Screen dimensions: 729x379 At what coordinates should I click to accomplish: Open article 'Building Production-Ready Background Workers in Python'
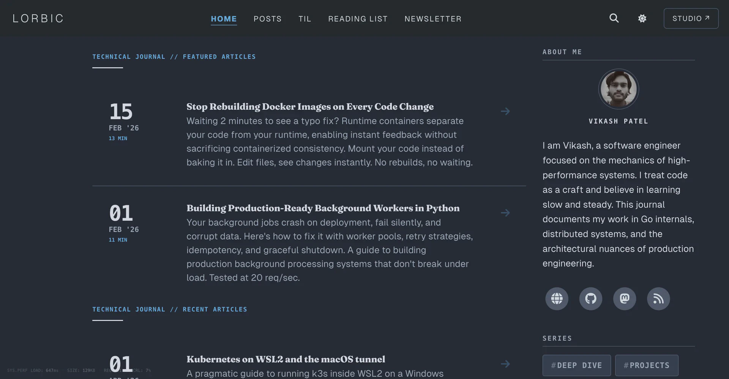click(323, 208)
